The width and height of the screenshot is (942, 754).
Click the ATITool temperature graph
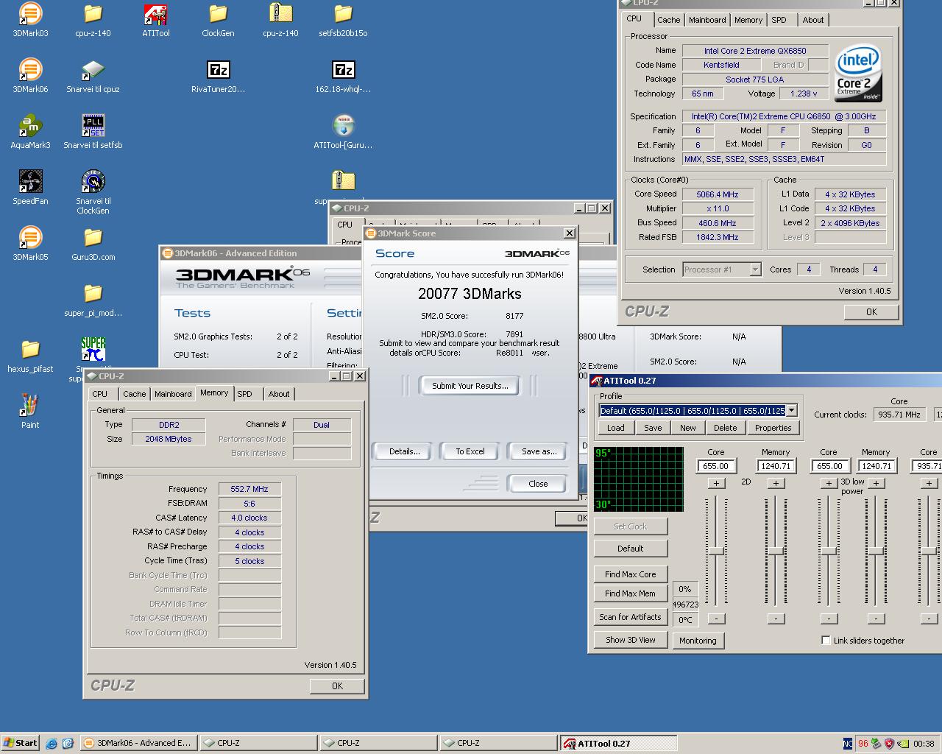click(x=639, y=479)
